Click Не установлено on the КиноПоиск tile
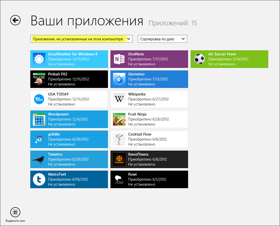This screenshot has height=226, width=280. [142, 164]
